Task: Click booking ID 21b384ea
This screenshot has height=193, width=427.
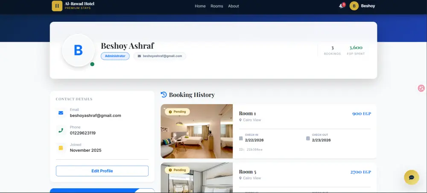Action: [x=251, y=149]
